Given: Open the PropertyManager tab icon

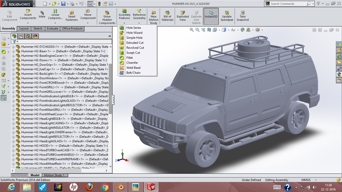Looking at the screenshot, I should [x=22, y=36].
